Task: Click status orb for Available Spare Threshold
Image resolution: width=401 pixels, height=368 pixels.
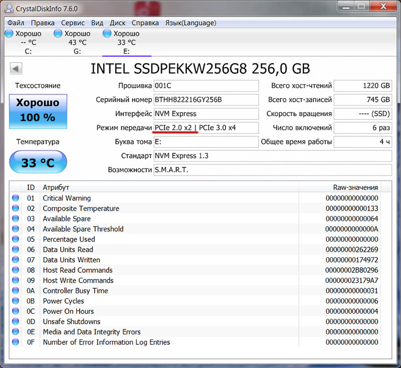Action: (x=16, y=229)
